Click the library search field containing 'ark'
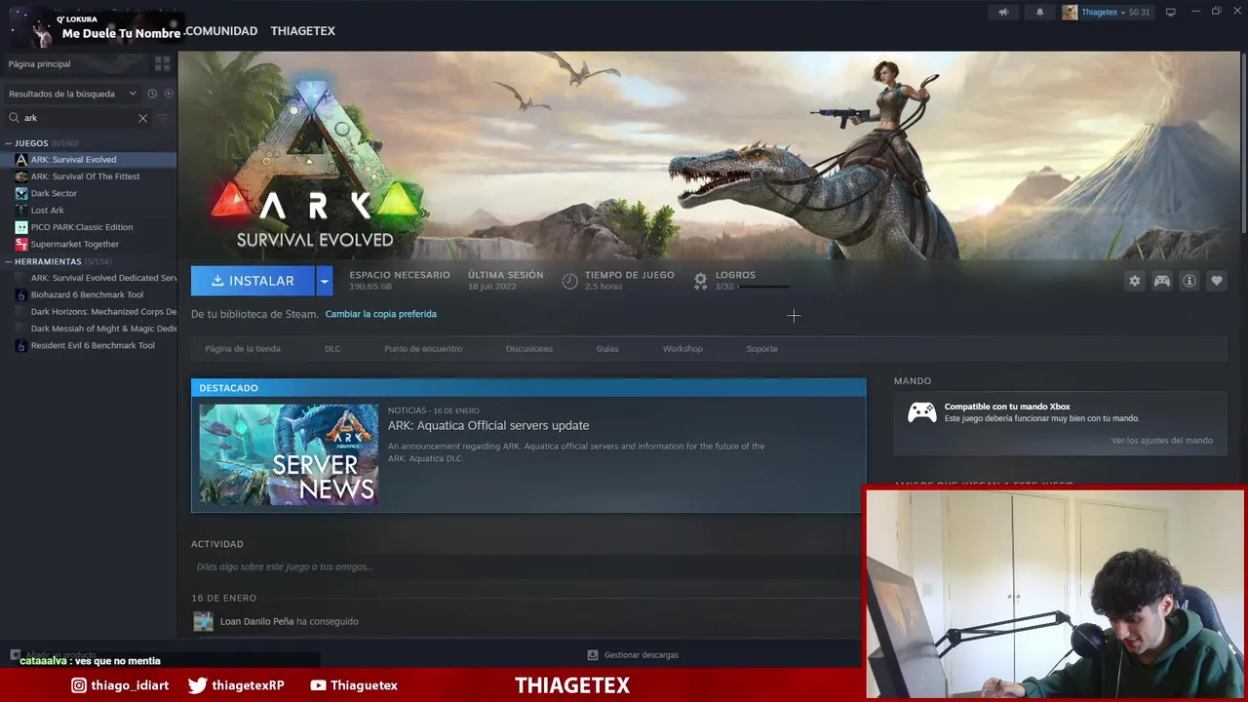This screenshot has width=1248, height=702. [78, 118]
